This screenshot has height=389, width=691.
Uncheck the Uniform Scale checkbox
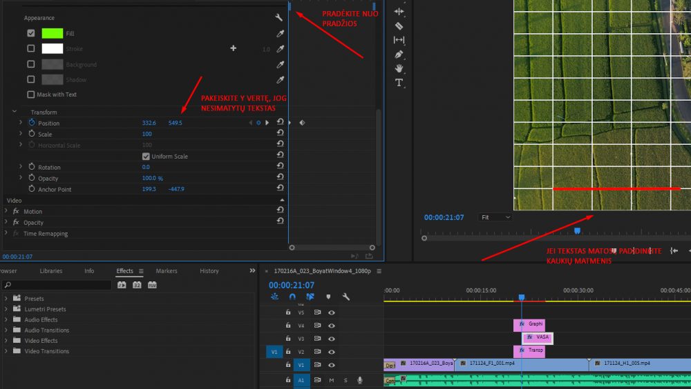146,157
